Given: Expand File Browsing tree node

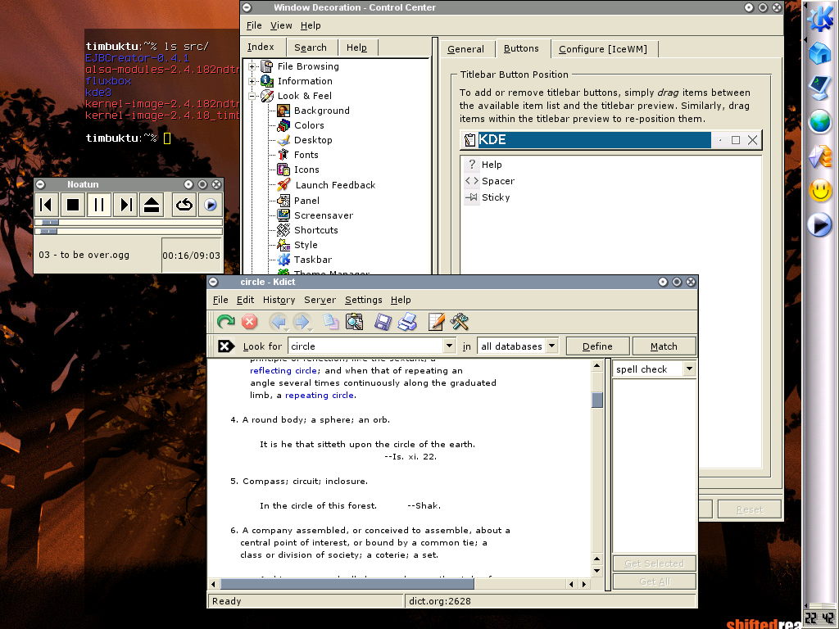Looking at the screenshot, I should (x=252, y=67).
